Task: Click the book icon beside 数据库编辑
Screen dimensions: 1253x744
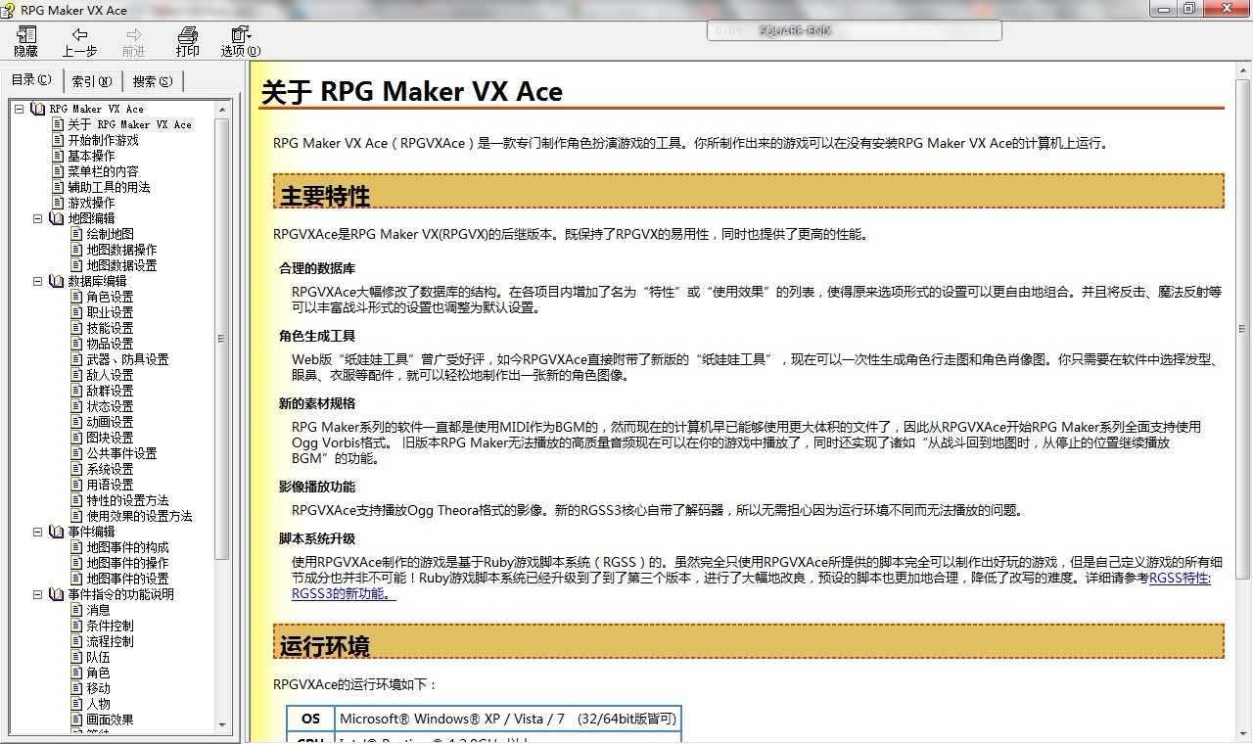Action: click(57, 281)
